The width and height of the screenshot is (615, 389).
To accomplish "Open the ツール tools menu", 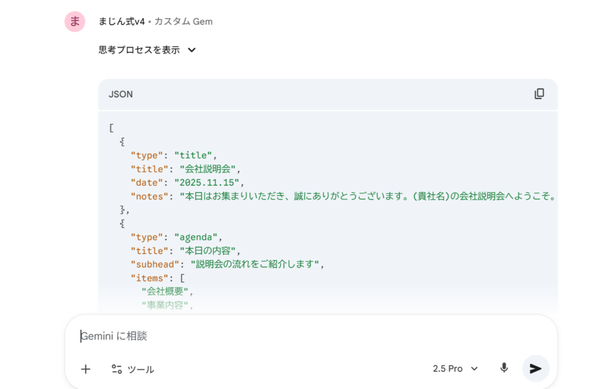I will click(x=133, y=369).
